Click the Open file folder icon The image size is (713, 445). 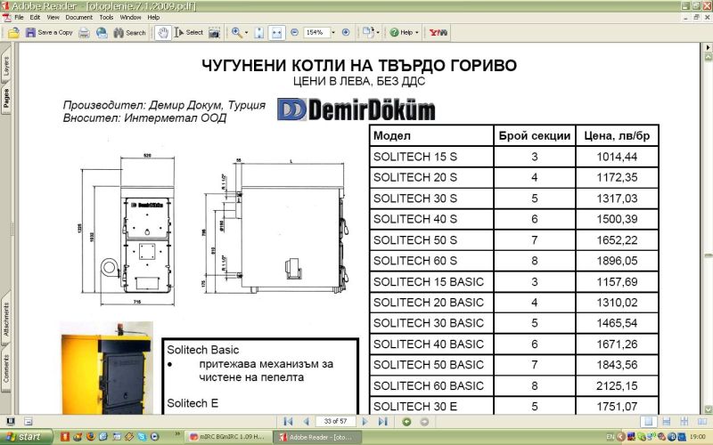(13, 33)
